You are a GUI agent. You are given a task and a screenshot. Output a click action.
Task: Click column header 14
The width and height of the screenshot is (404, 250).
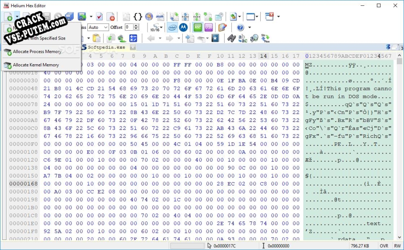(x=263, y=56)
